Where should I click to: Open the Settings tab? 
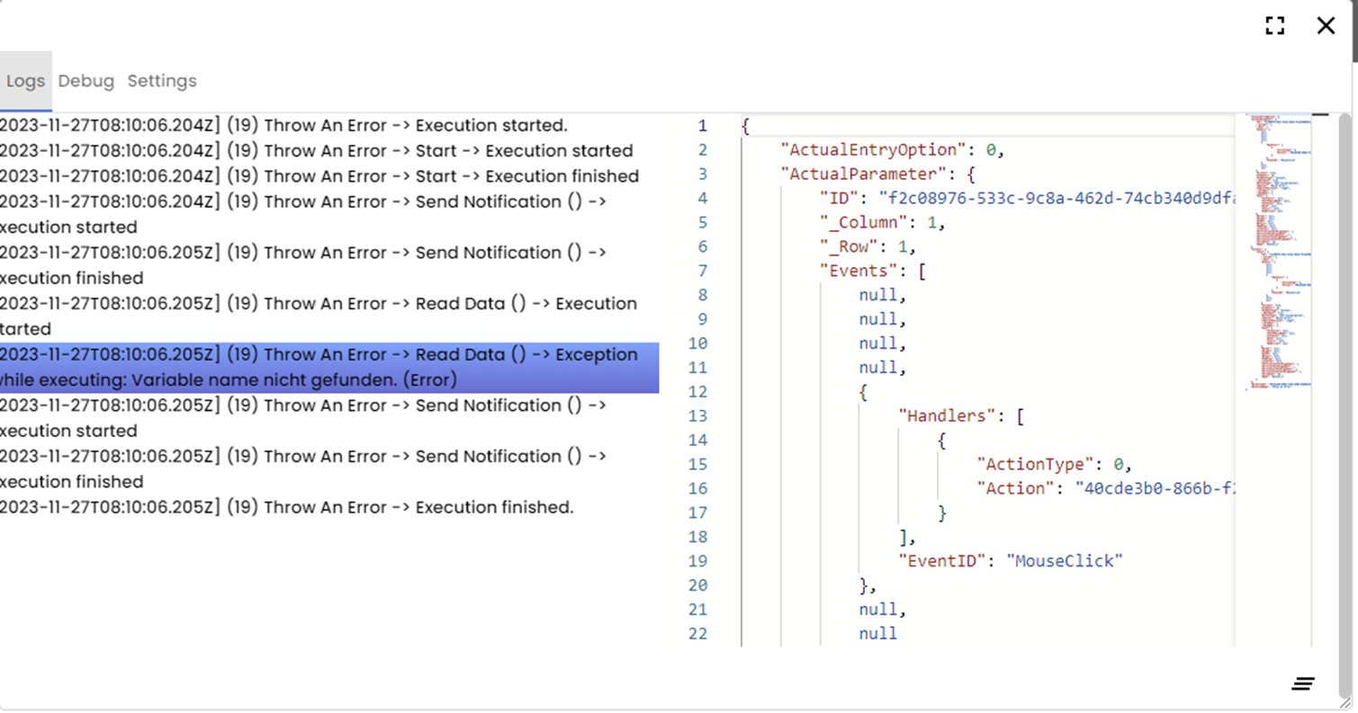[x=162, y=80]
